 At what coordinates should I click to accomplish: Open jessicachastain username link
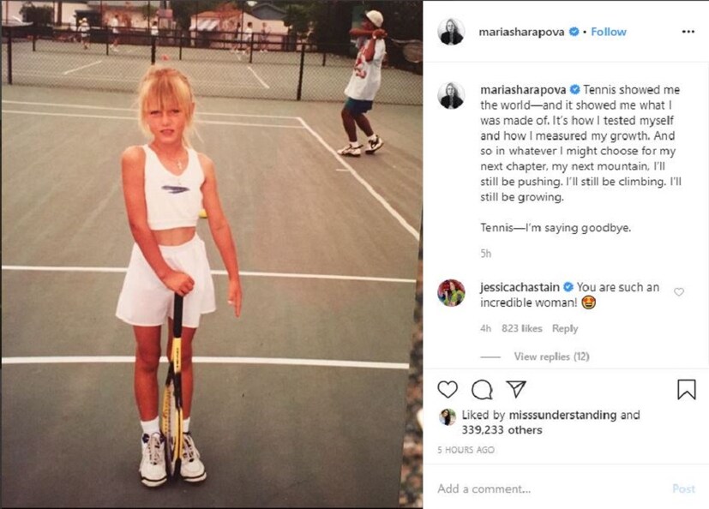pyautogui.click(x=520, y=288)
